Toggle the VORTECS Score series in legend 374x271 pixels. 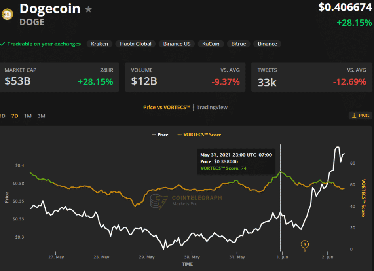click(x=199, y=135)
